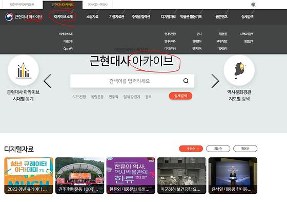
Task: Click the magnifier icon inside the search box
Action: coord(186,81)
